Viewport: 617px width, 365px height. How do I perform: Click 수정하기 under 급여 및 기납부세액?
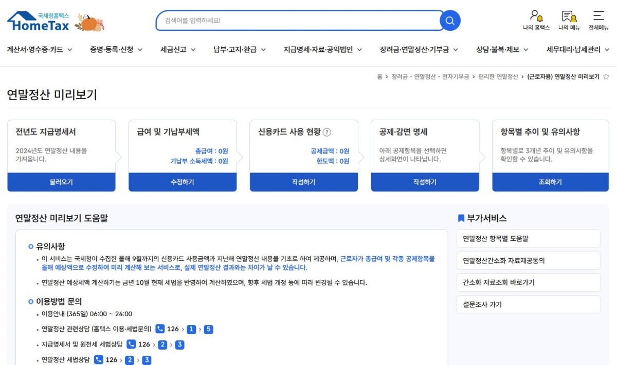183,182
